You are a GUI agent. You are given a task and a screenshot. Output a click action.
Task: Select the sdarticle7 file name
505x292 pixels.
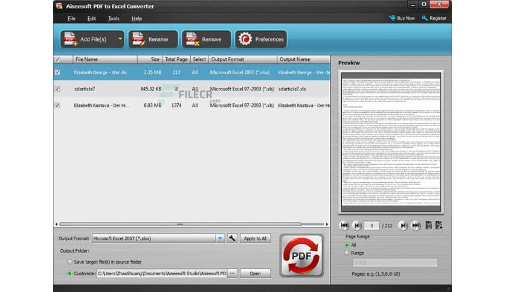coord(85,89)
